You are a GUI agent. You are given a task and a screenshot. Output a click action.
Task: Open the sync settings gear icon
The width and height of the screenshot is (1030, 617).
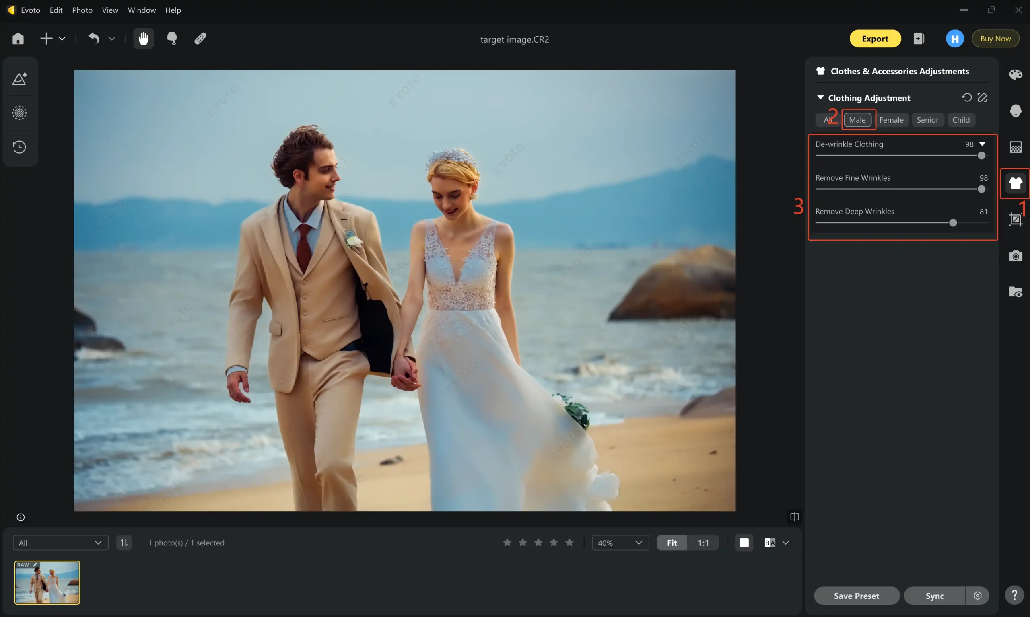[x=977, y=596]
